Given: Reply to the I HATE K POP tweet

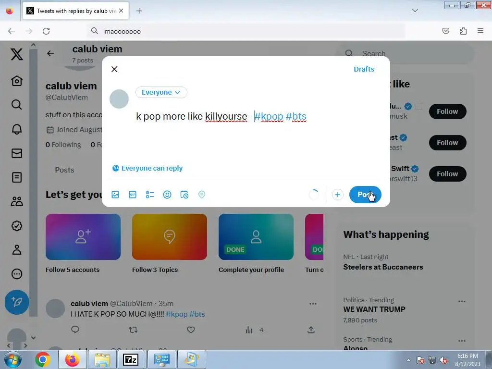Looking at the screenshot, I should coord(75,330).
